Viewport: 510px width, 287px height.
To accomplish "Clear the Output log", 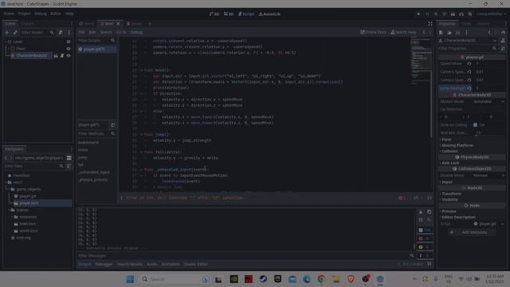I will [421, 212].
